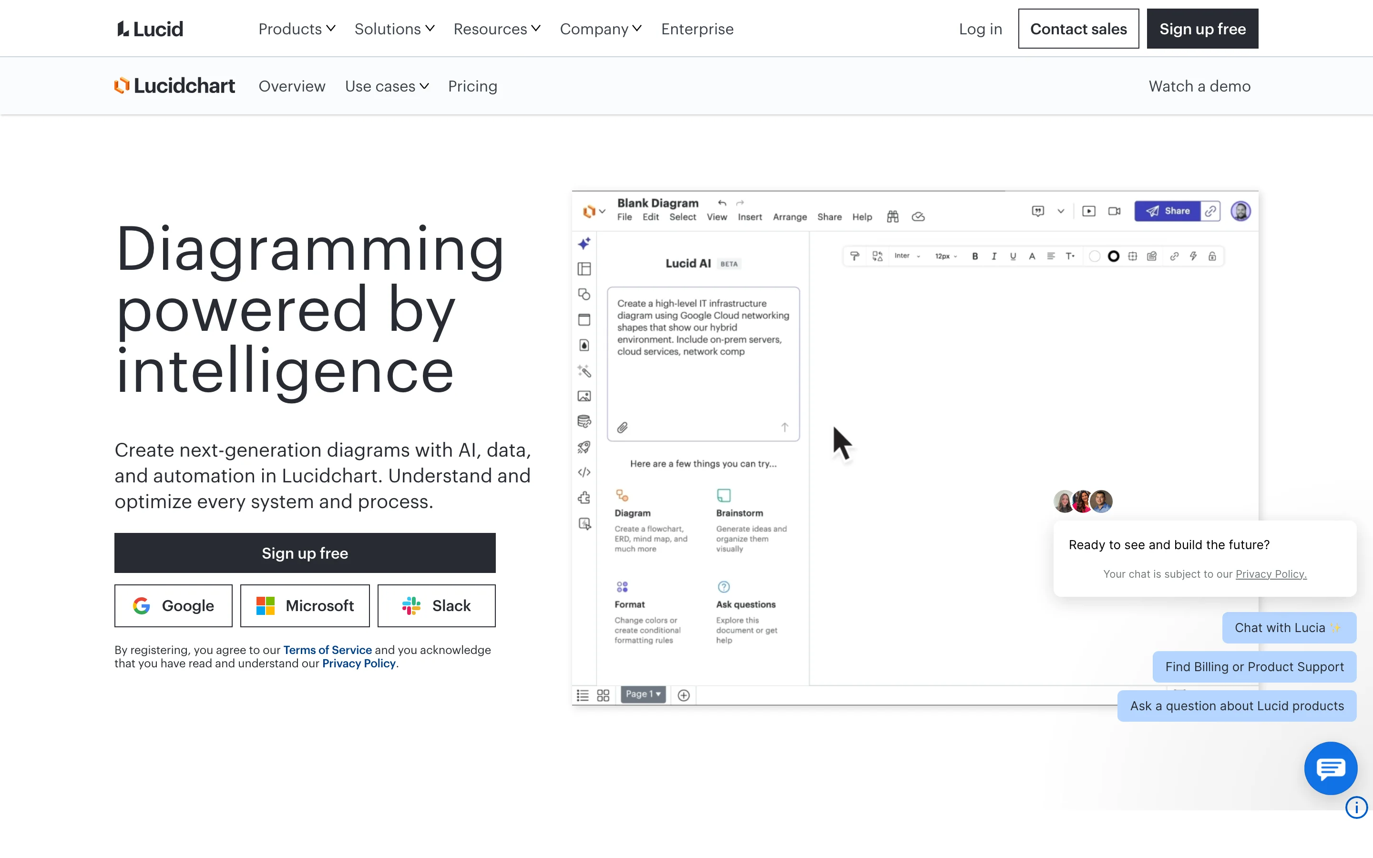1373x858 pixels.
Task: Start a video call with the camera icon
Action: pos(1113,211)
